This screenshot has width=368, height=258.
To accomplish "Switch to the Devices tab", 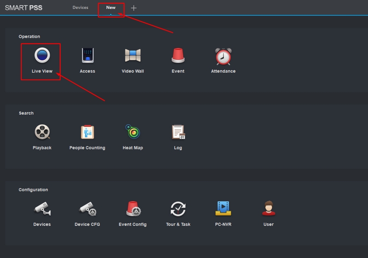I will (80, 8).
